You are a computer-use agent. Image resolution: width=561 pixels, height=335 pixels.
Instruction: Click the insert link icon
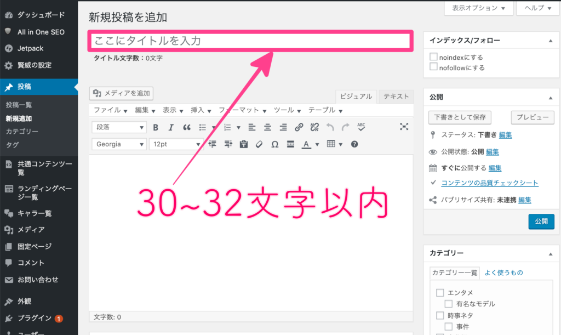(299, 127)
